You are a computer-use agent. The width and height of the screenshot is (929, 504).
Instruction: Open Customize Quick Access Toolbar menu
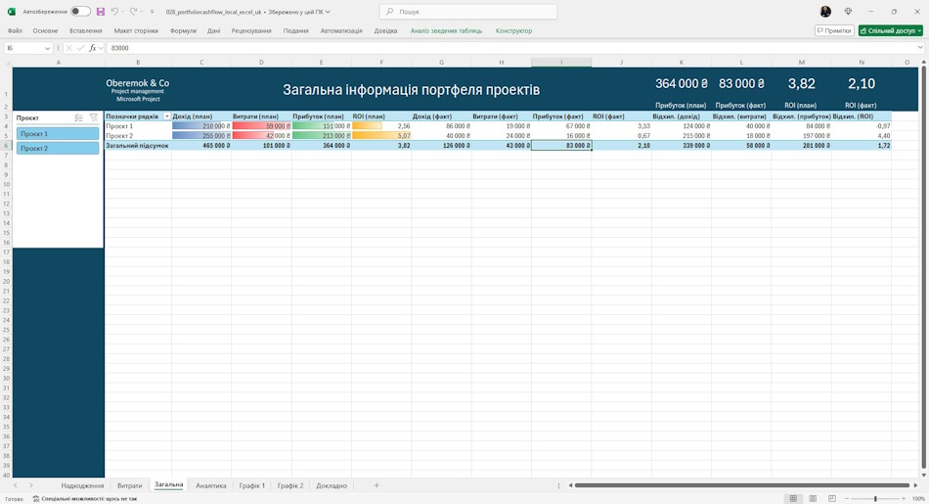click(x=153, y=12)
